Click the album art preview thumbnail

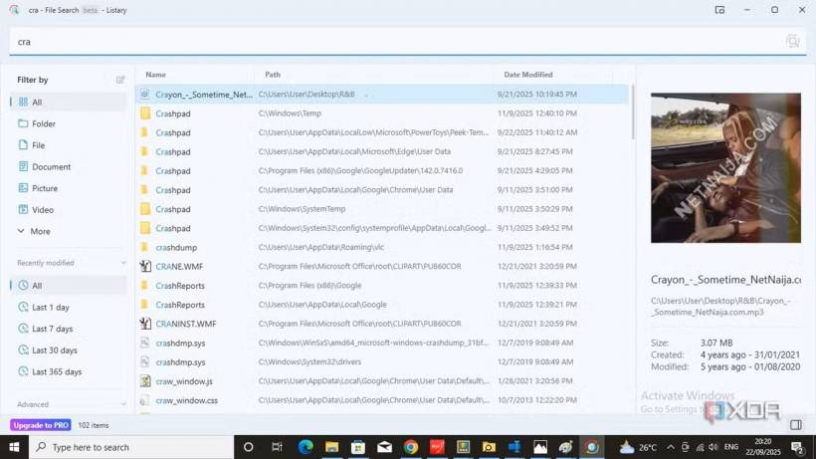tap(725, 168)
